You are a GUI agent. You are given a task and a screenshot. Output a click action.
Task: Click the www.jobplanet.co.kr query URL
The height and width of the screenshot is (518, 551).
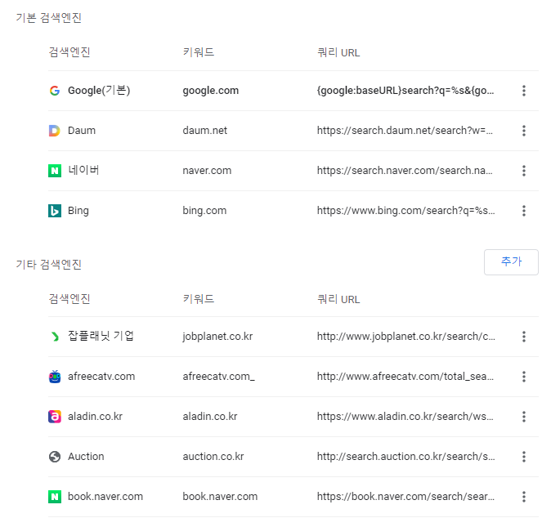coord(405,337)
